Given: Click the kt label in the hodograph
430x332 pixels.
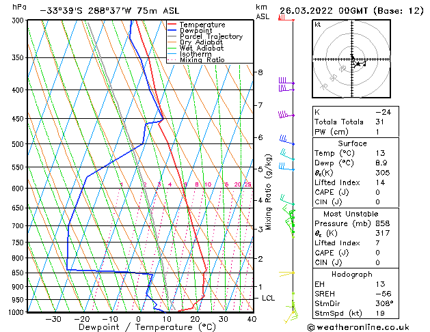Looking at the screenshot, I should [318, 25].
